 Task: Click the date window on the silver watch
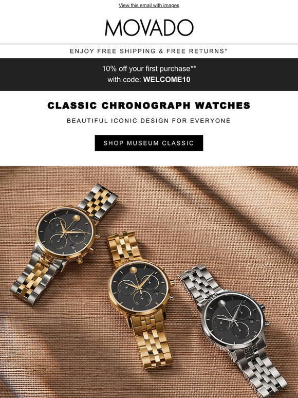click(x=251, y=321)
